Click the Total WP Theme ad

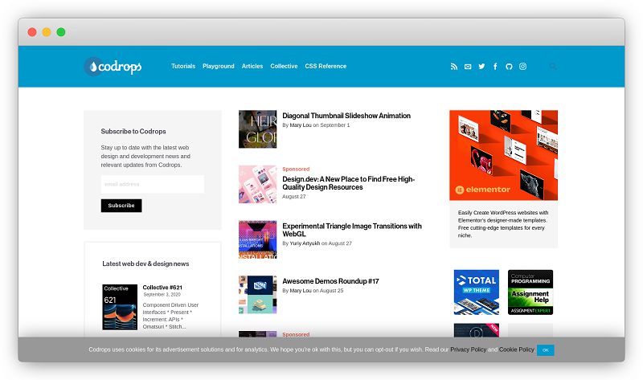pos(476,292)
